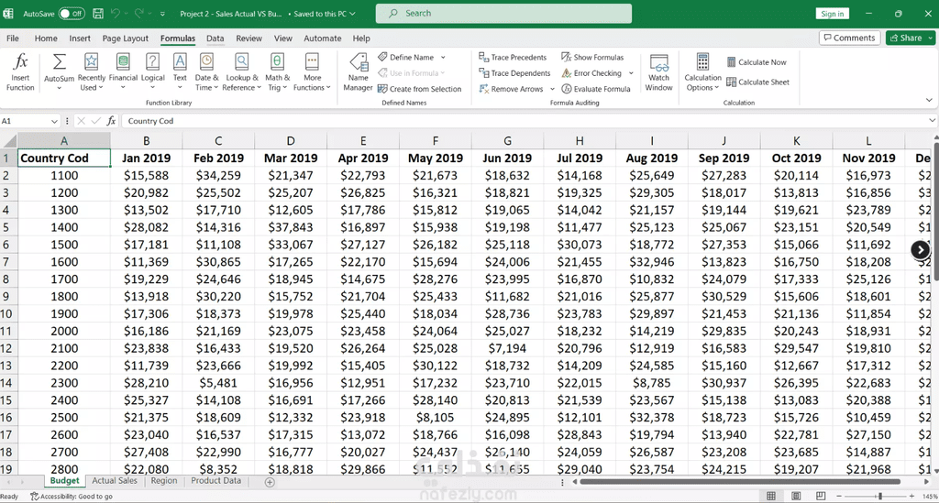Click the Sign in button
The height and width of the screenshot is (503, 939).
coord(833,14)
